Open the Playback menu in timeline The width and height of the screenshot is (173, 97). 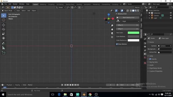pos(10,85)
